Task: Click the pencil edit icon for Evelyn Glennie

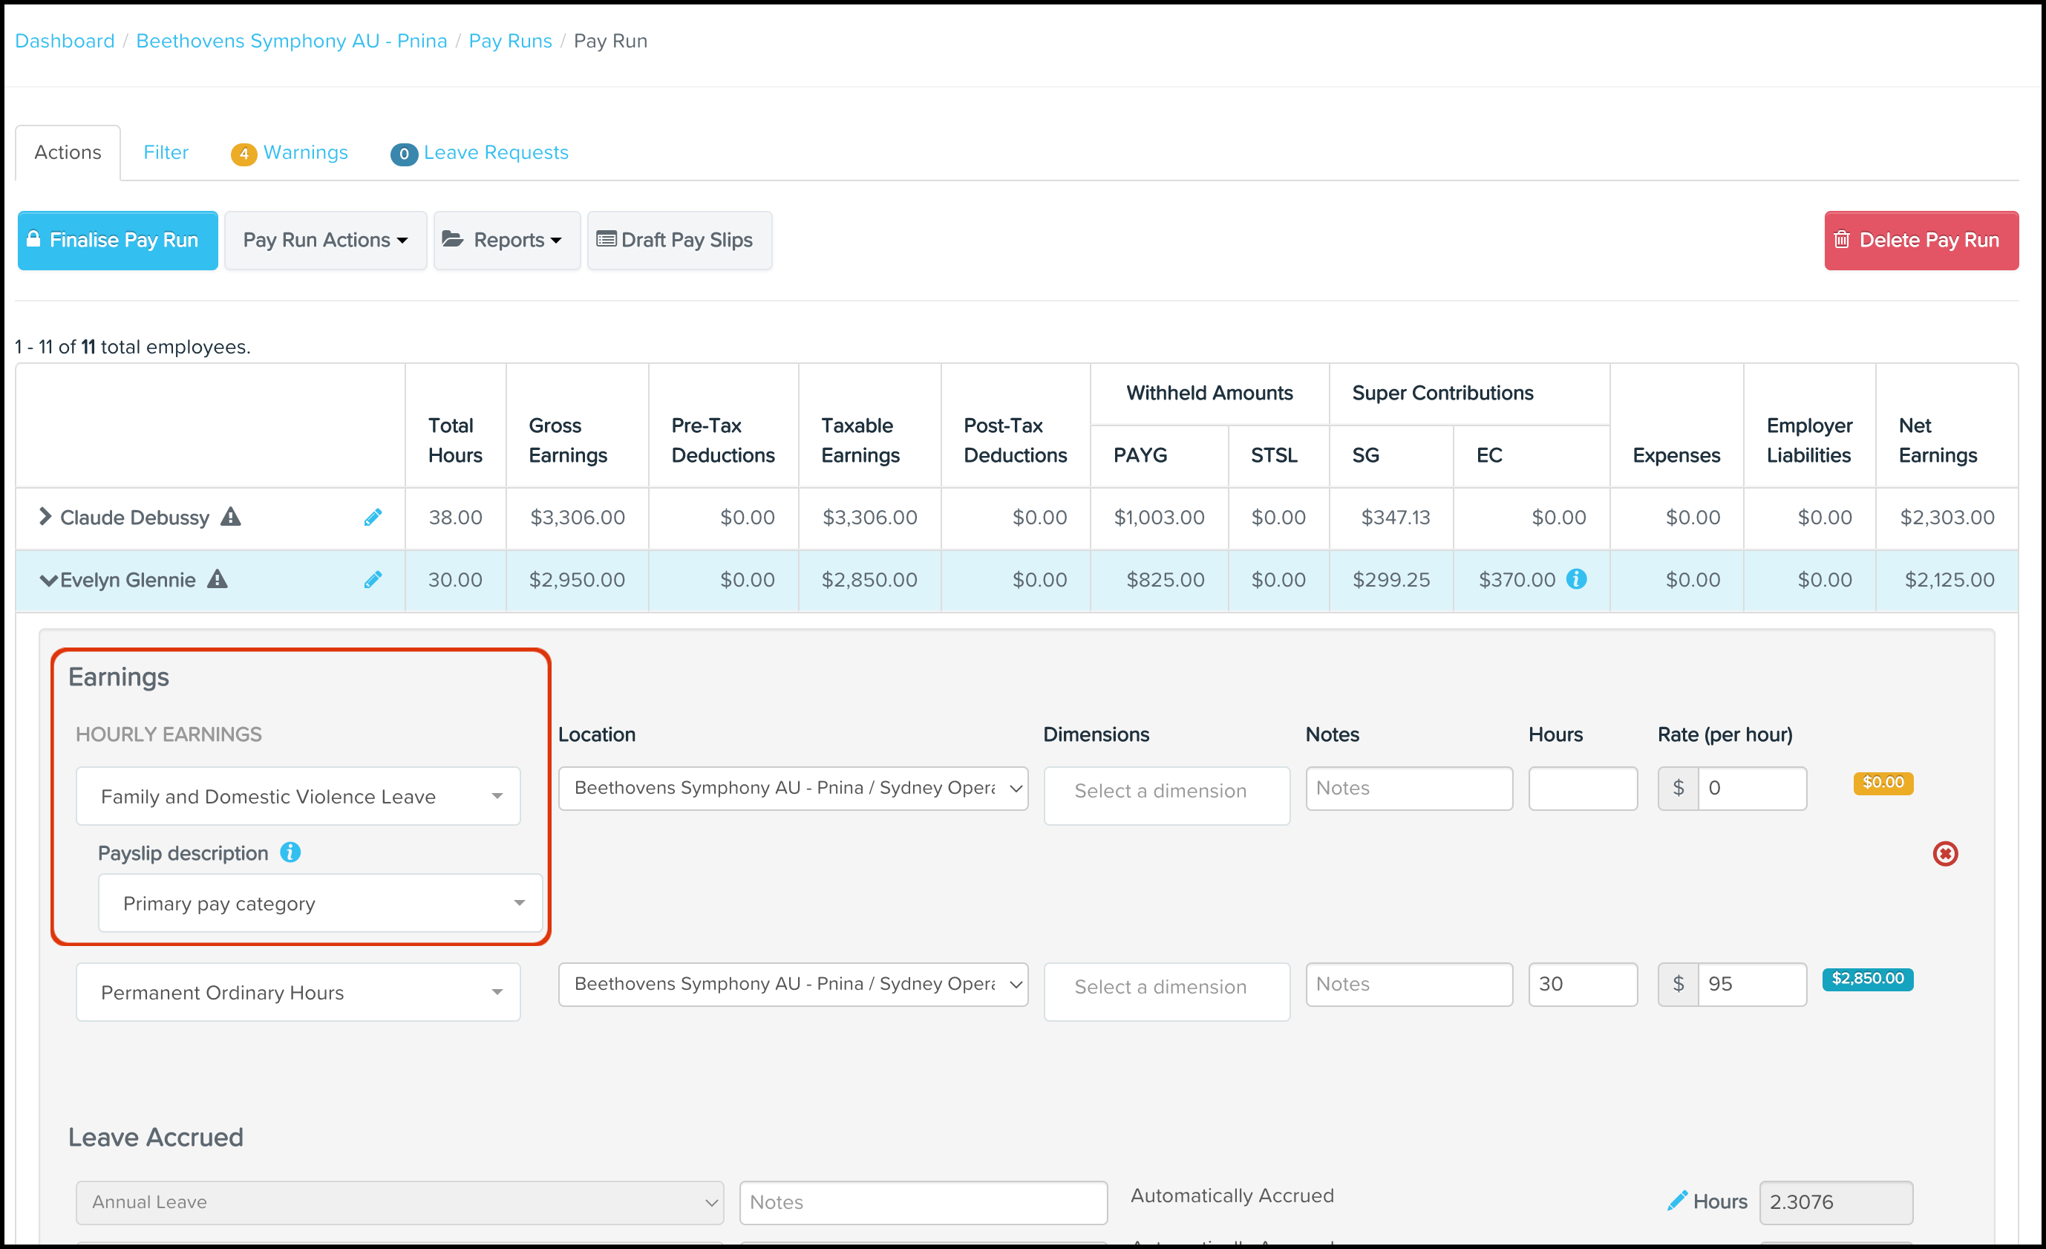Action: (x=373, y=580)
